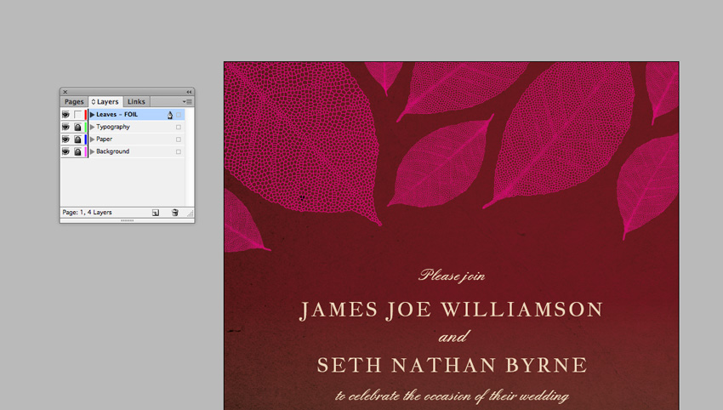Viewport: 723px width, 410px height.
Task: Collapse panel using double-arrow icon
Action: (189, 92)
